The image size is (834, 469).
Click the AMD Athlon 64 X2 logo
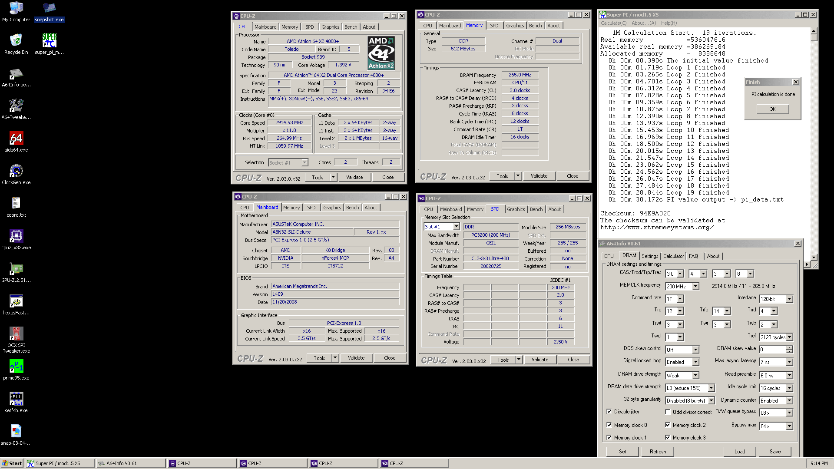[381, 53]
